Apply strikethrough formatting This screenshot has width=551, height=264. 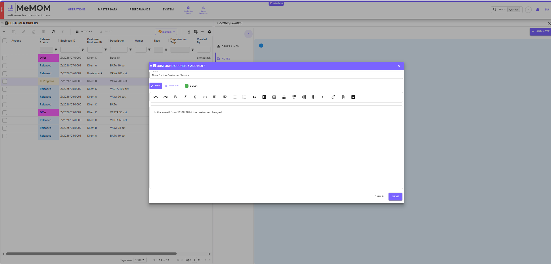[x=195, y=97]
